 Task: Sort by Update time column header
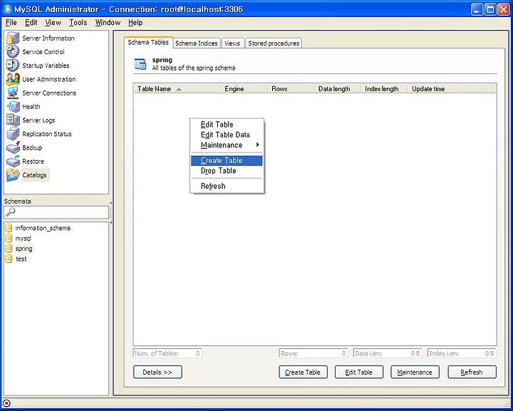(445, 89)
